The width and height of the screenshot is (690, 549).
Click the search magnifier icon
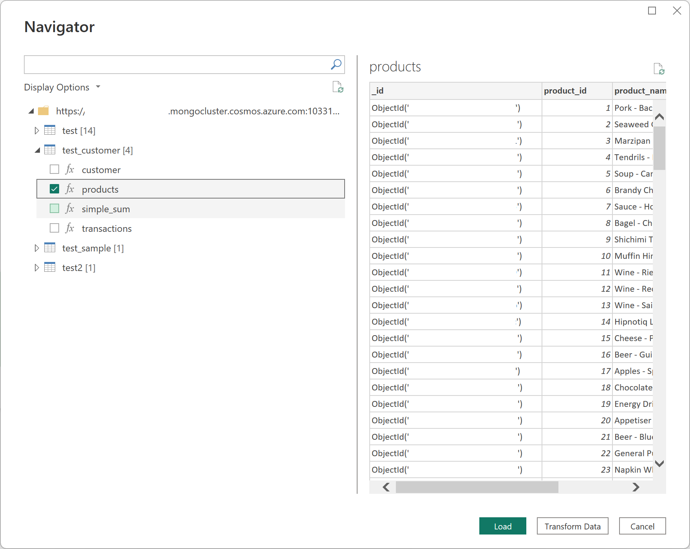(x=336, y=65)
